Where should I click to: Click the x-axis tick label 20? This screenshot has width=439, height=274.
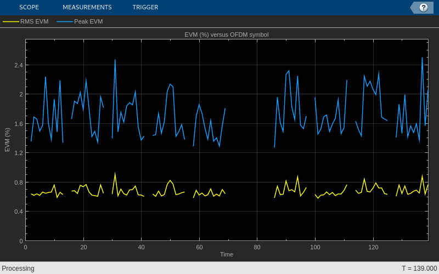[x=83, y=247]
